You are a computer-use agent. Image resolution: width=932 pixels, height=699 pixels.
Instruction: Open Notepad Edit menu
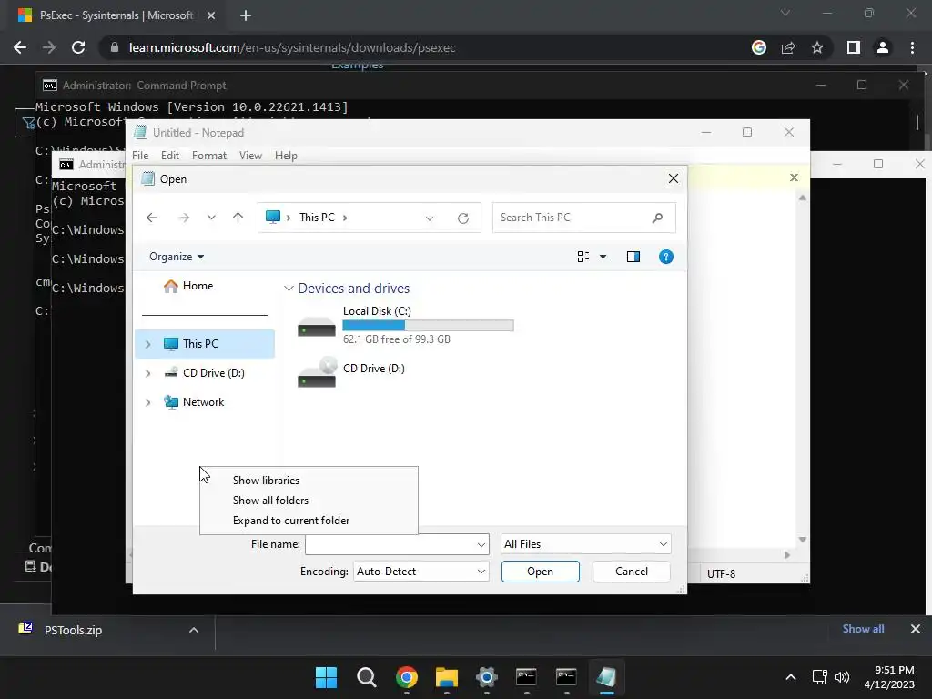tap(170, 156)
